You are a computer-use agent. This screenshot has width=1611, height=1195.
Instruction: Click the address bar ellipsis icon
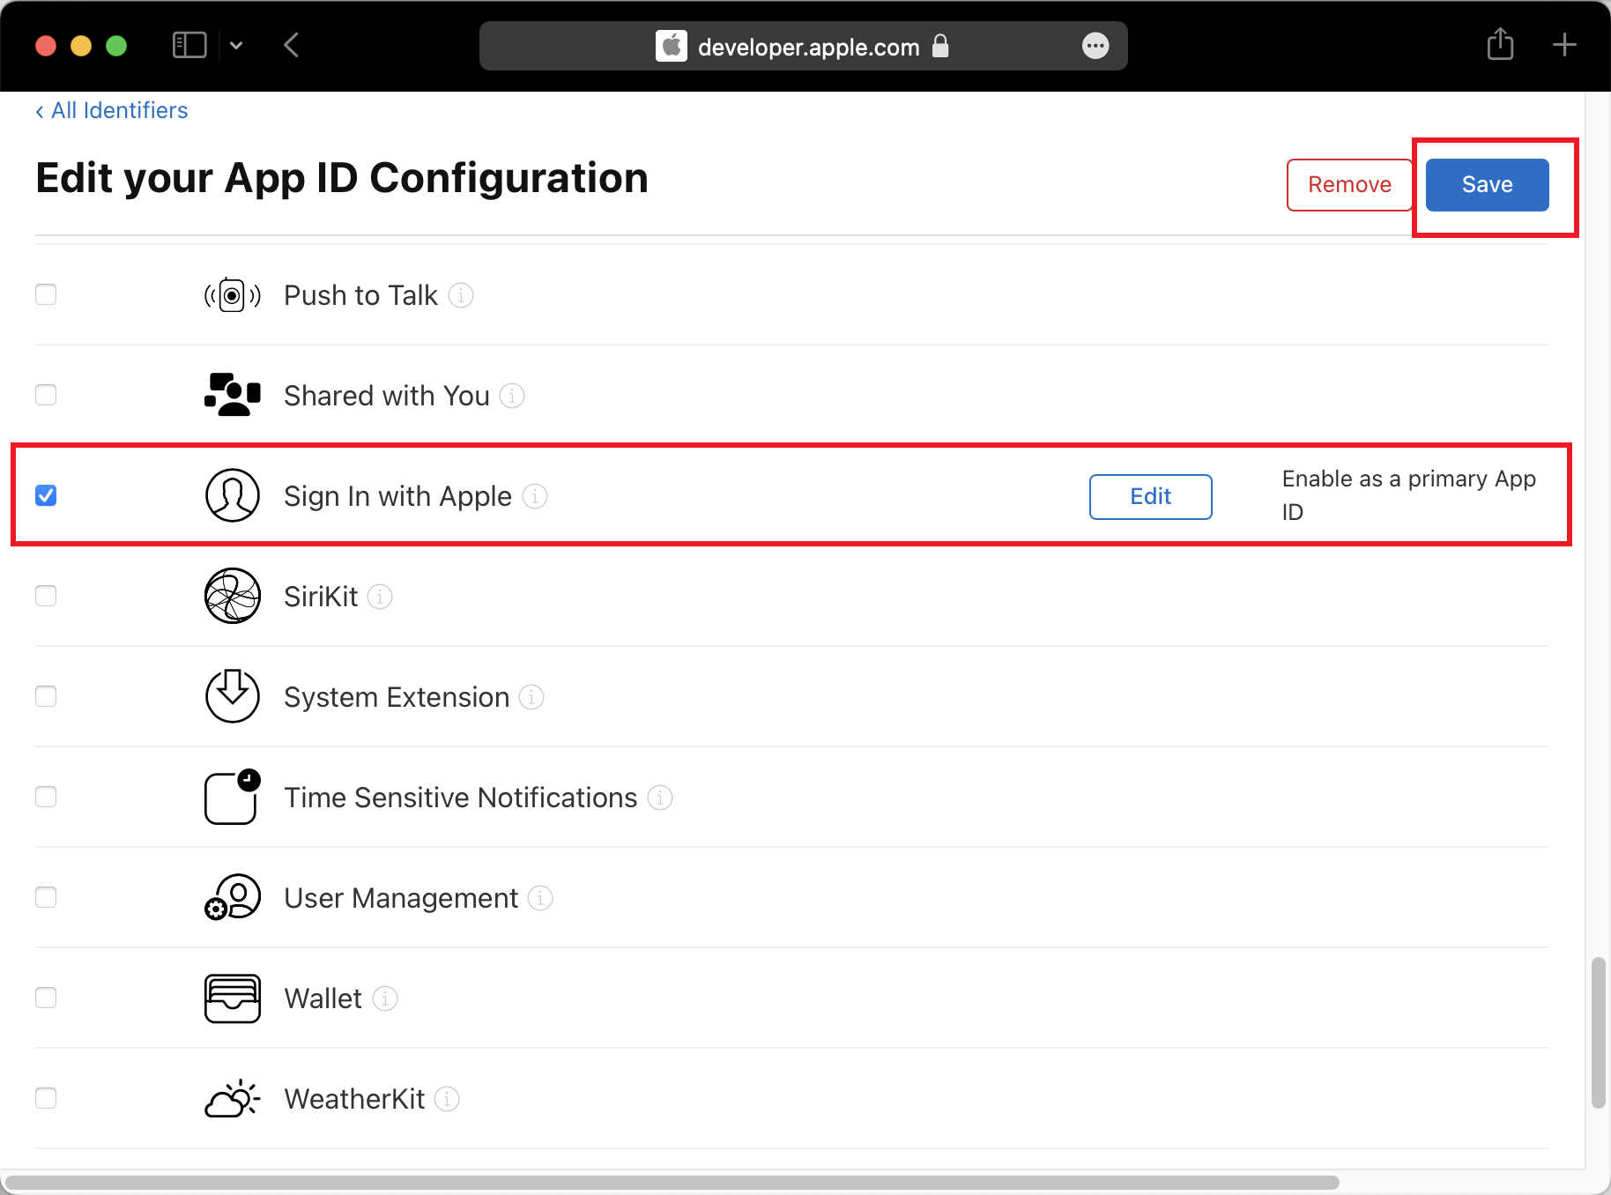click(1095, 46)
